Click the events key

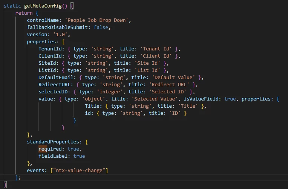click(36, 171)
